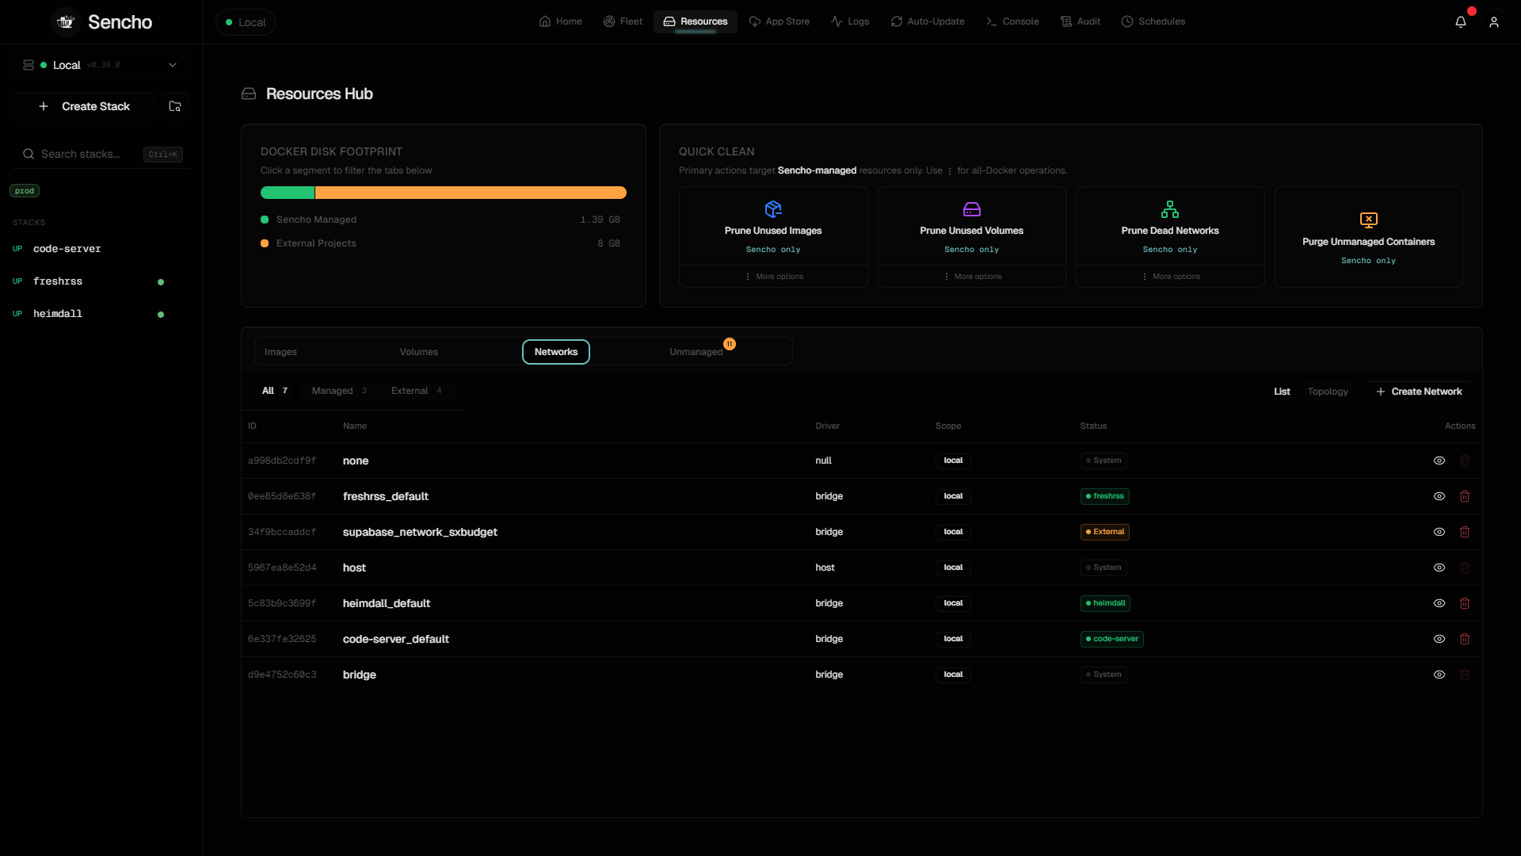Select the Sencho Managed green bar segment
This screenshot has height=856, width=1521.
coord(288,193)
